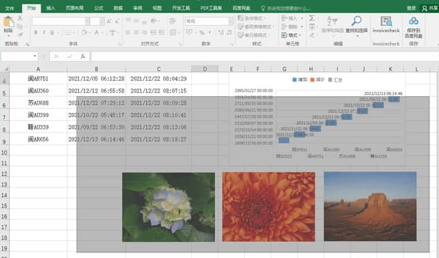Click blue legend swatch 增加 in chart
439x258 pixels.
pyautogui.click(x=295, y=79)
